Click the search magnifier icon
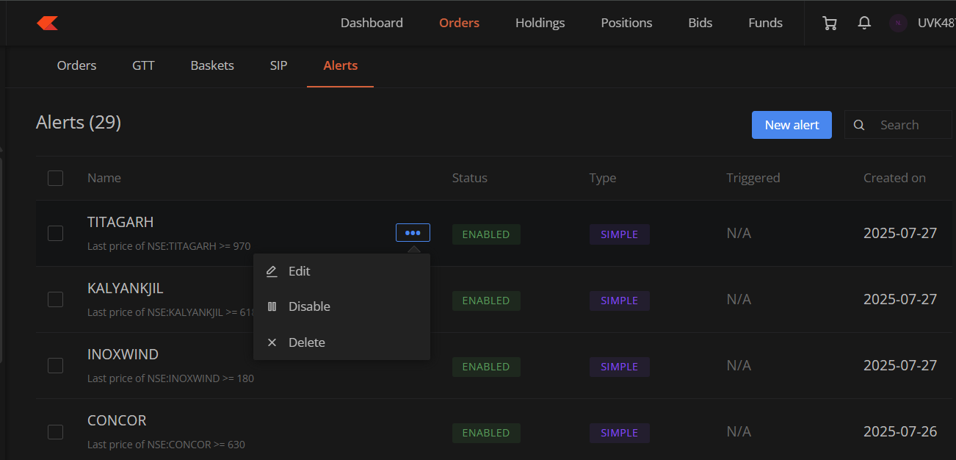Screen dimensions: 956x460 point(859,126)
